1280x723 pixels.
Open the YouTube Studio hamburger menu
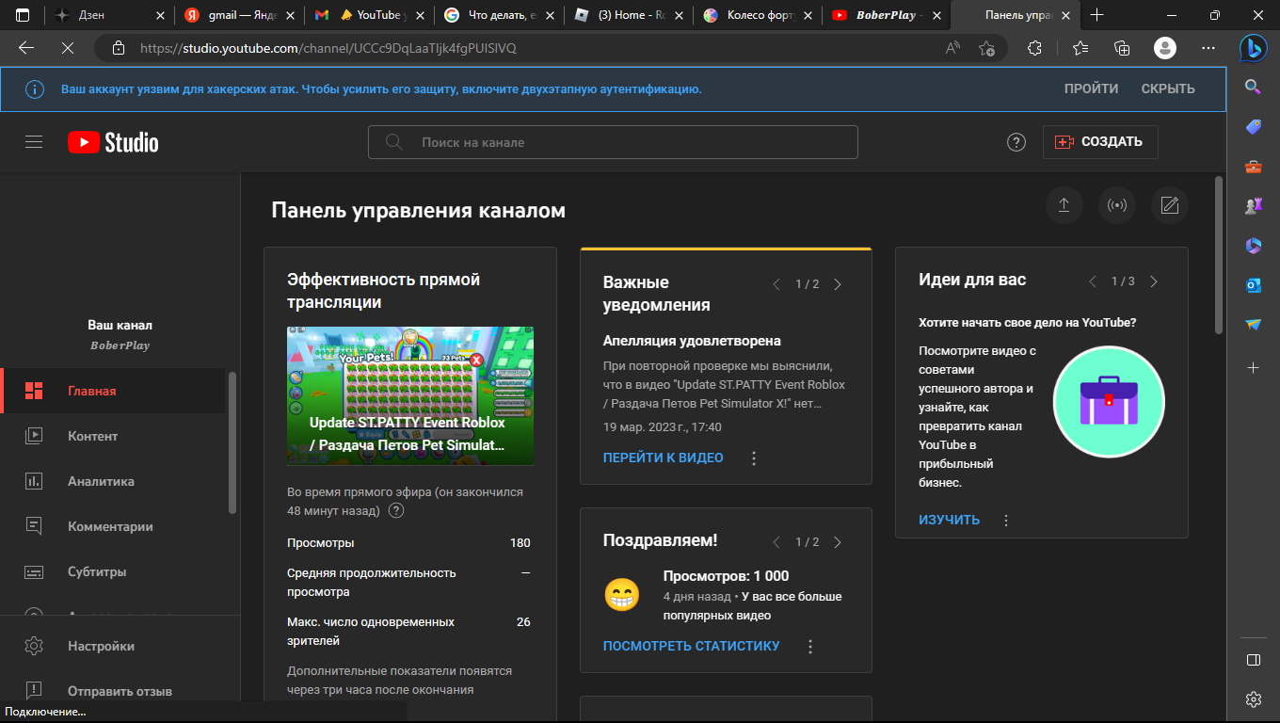pyautogui.click(x=34, y=142)
